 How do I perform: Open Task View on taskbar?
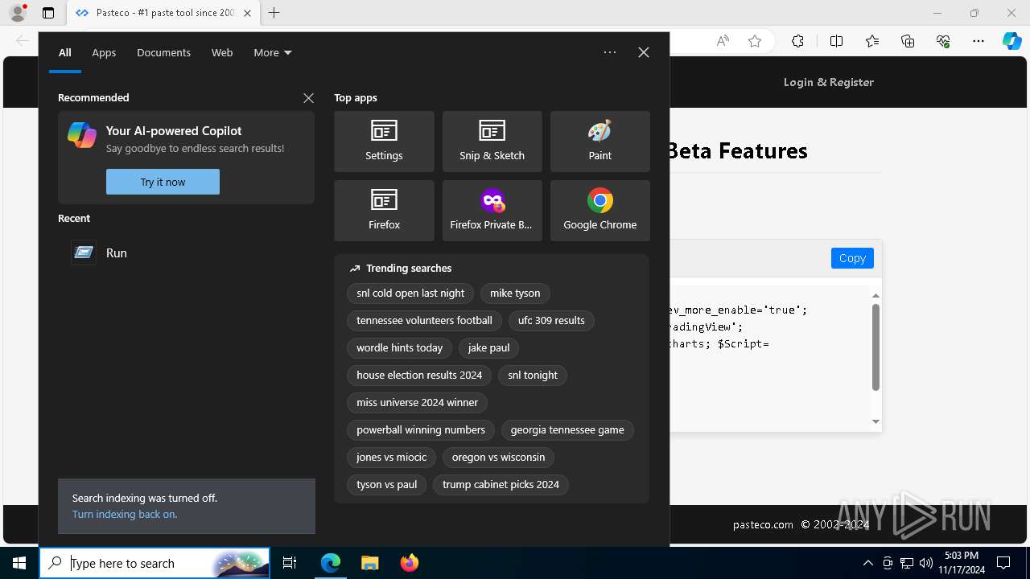pyautogui.click(x=290, y=563)
